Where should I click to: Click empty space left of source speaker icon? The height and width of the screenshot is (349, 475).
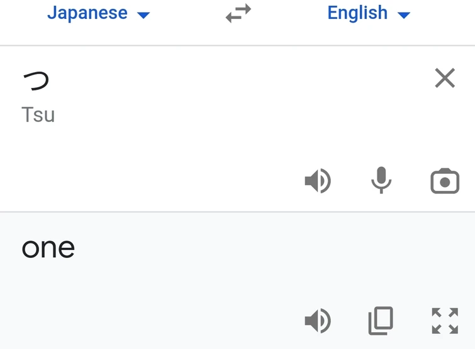coord(157,182)
